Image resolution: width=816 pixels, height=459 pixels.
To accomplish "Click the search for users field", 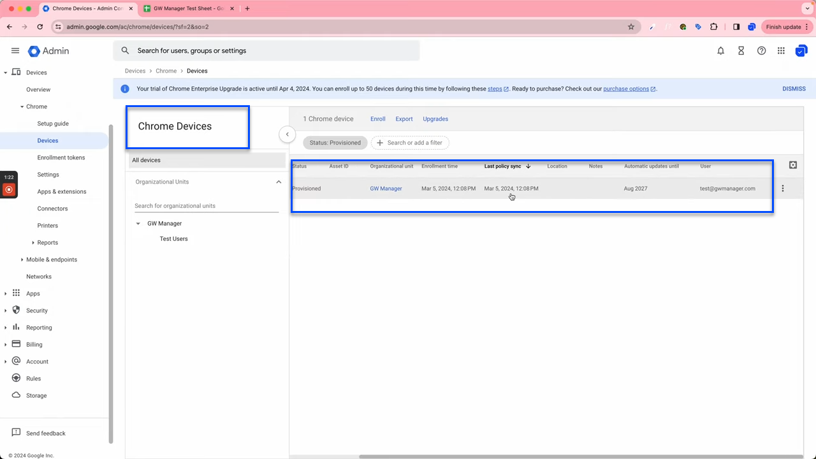I will tap(266, 50).
